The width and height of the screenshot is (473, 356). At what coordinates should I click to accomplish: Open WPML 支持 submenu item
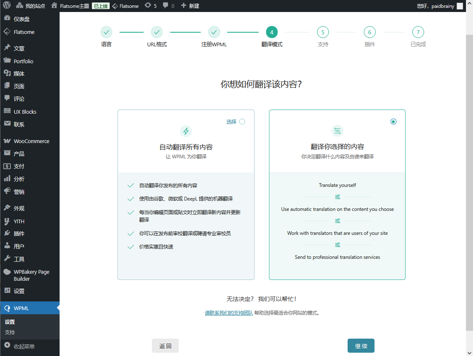10,332
